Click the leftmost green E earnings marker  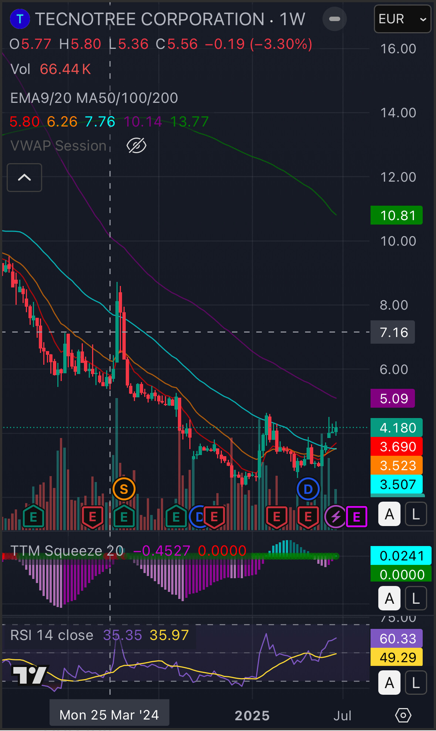(x=33, y=516)
